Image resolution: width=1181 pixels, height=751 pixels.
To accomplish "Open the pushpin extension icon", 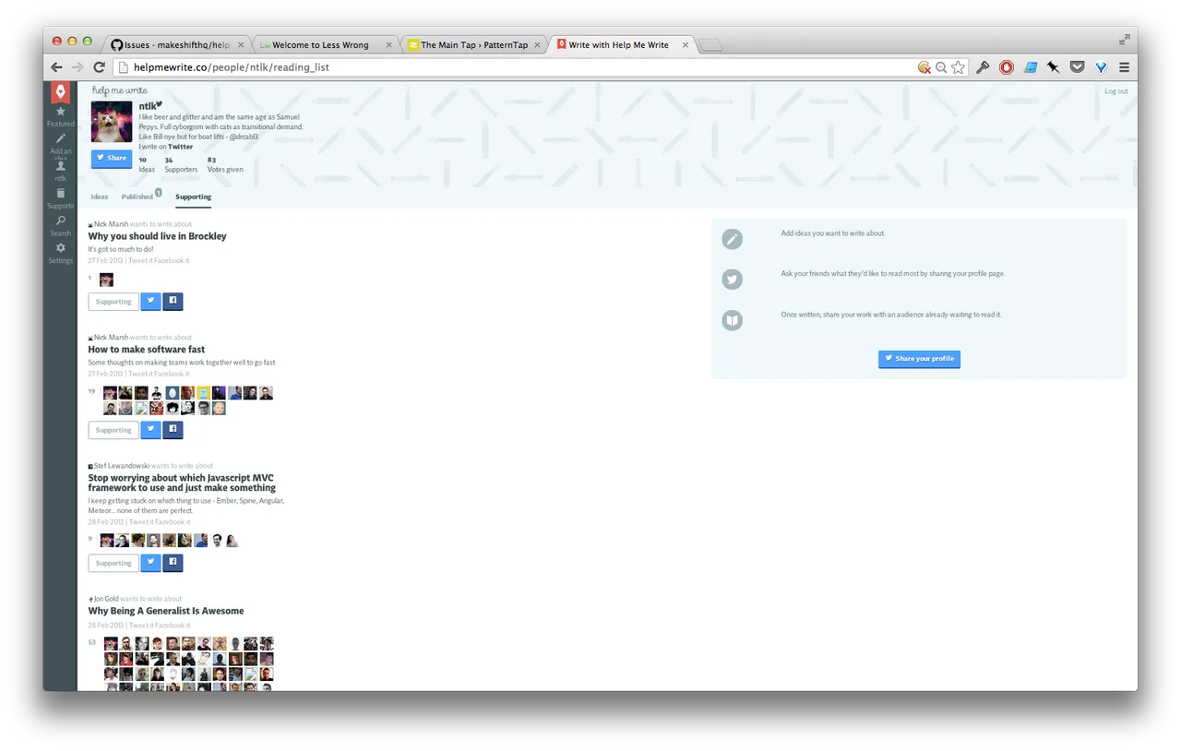I will point(1054,67).
